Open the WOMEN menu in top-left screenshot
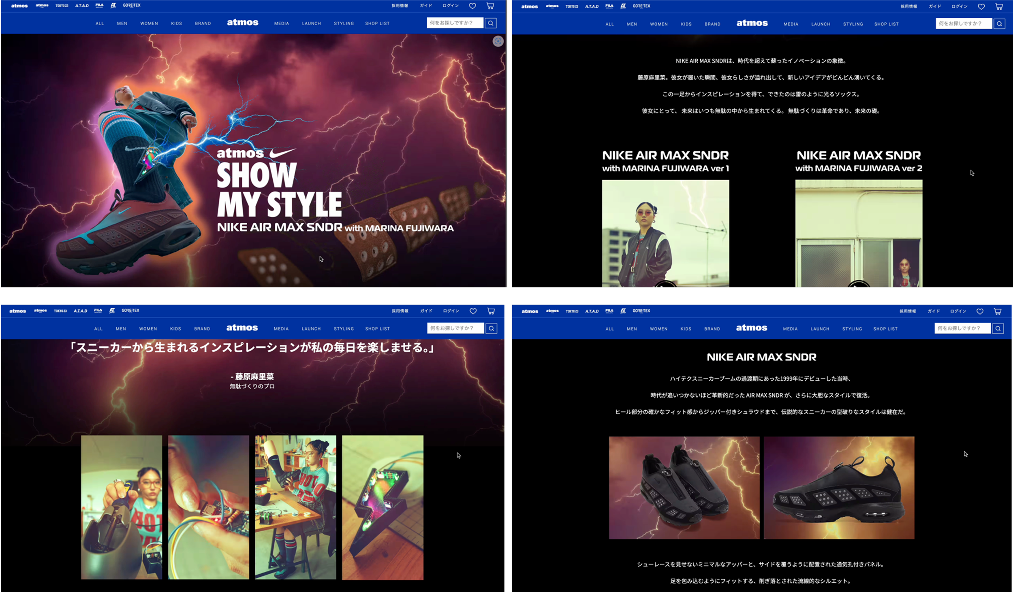Viewport: 1013px width, 592px height. click(x=149, y=23)
